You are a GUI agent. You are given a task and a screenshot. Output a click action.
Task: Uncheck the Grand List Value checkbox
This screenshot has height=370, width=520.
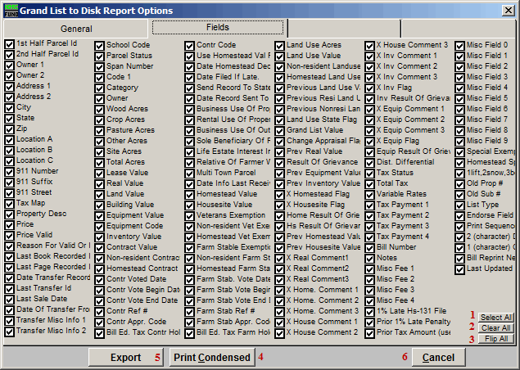[x=280, y=130]
